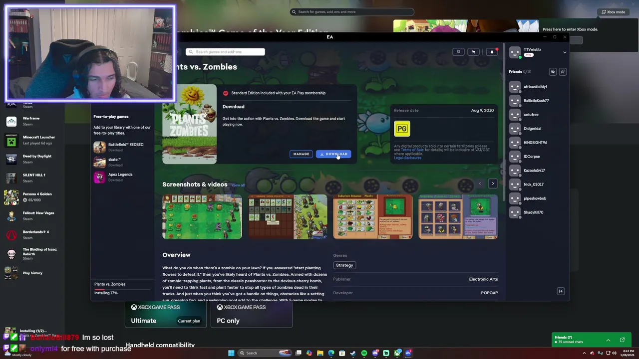Open the first garden lawn screenshot
This screenshot has width=639, height=359.
(202, 217)
